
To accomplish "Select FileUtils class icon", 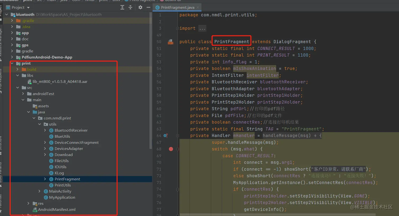I will 51,161.
